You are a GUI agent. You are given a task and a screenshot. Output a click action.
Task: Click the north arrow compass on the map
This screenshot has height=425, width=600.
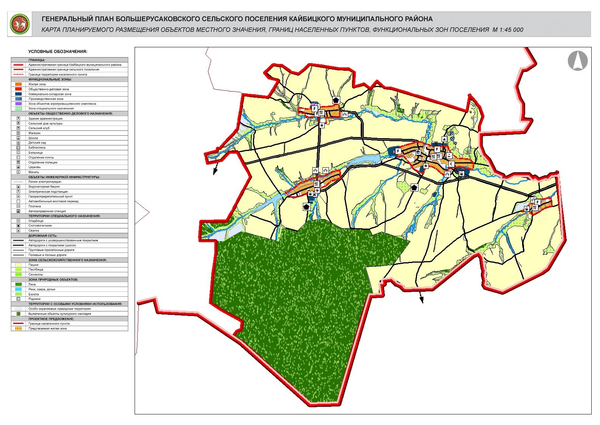pos(578,61)
